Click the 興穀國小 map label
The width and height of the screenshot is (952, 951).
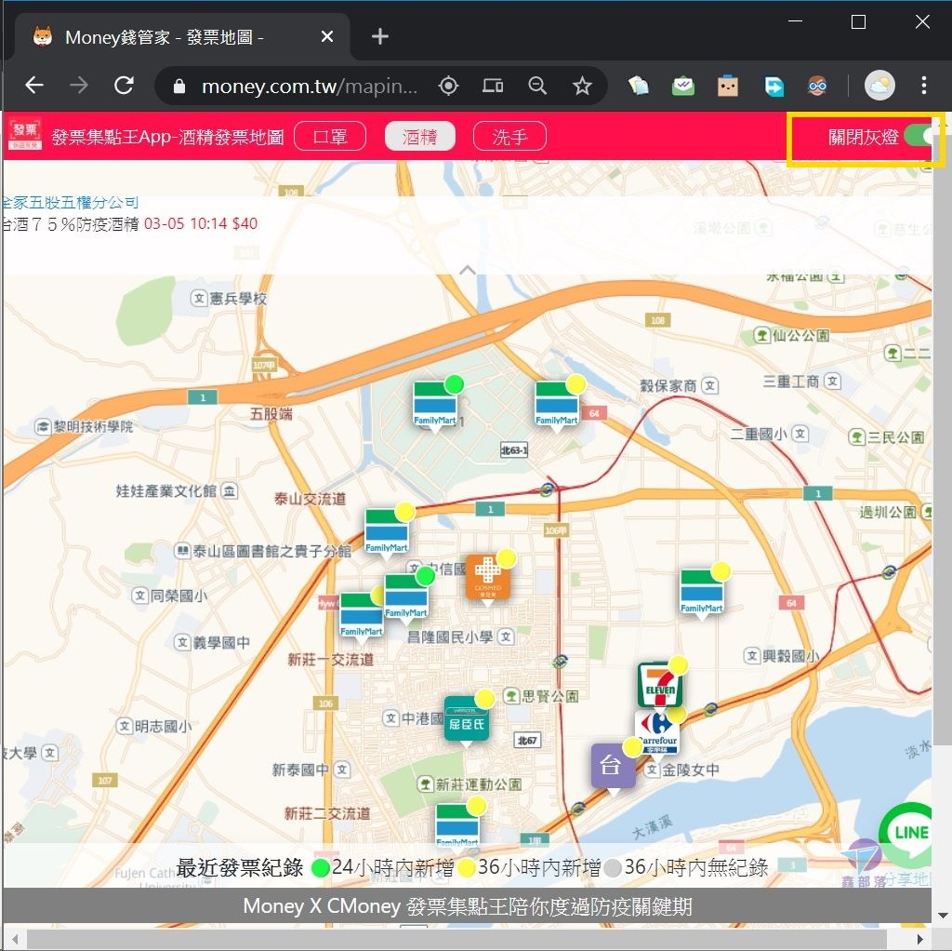click(x=782, y=656)
